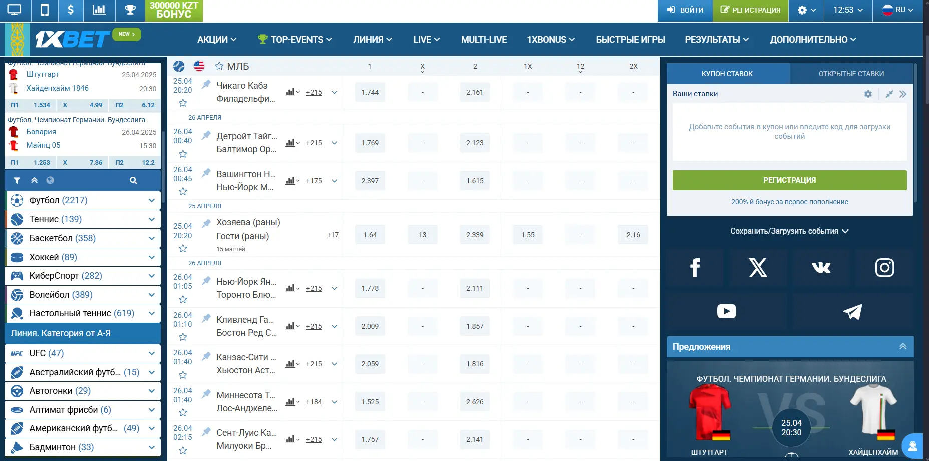
Task: Open the filter funnel icon in sports sidebar
Action: [17, 181]
